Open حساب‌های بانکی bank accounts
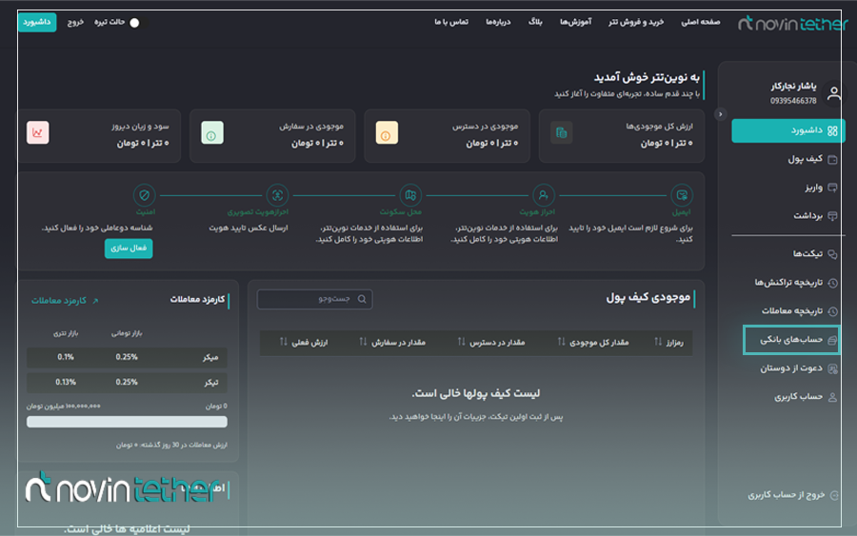857x536 pixels. point(791,340)
